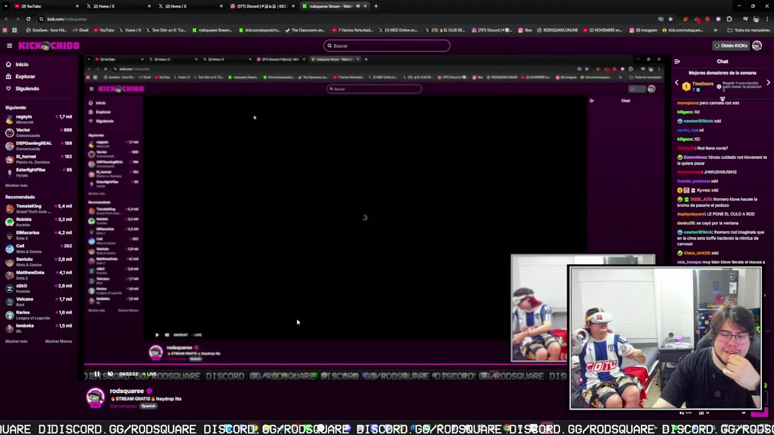Pause the live stream video
Screen dimensions: 774x435
97,374
